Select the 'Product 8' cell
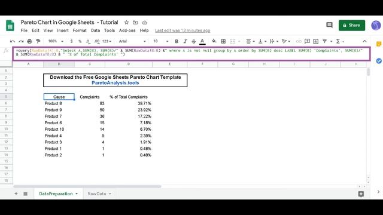Viewport: 383px width, 215px height. point(59,103)
